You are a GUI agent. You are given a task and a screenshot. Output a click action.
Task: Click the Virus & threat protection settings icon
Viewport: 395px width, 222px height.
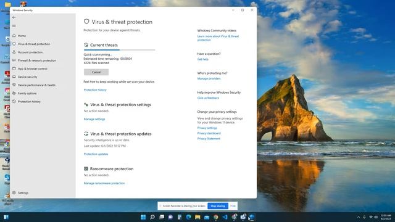[86, 104]
